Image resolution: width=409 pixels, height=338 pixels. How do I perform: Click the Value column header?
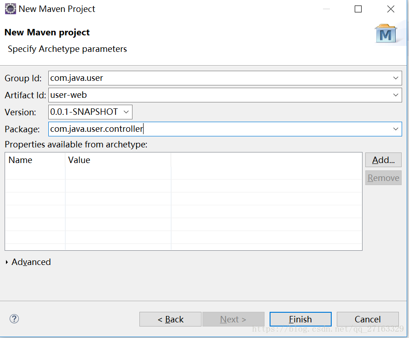coord(118,160)
